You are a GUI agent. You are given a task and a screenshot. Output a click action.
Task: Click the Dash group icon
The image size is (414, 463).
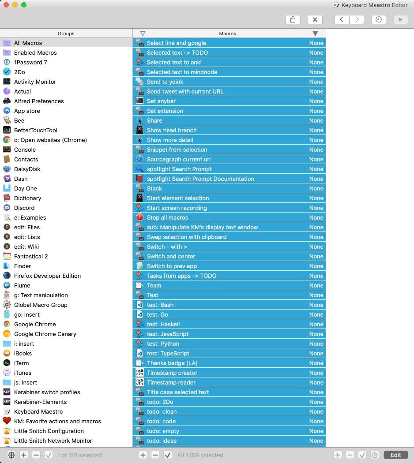click(x=7, y=179)
